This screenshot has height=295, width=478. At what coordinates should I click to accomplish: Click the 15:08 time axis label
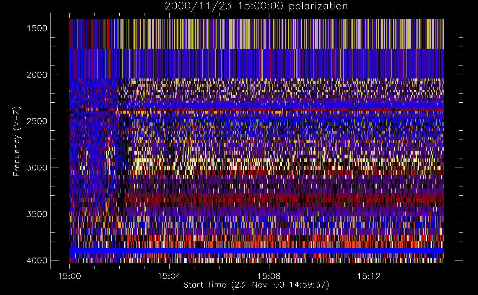coord(269,276)
